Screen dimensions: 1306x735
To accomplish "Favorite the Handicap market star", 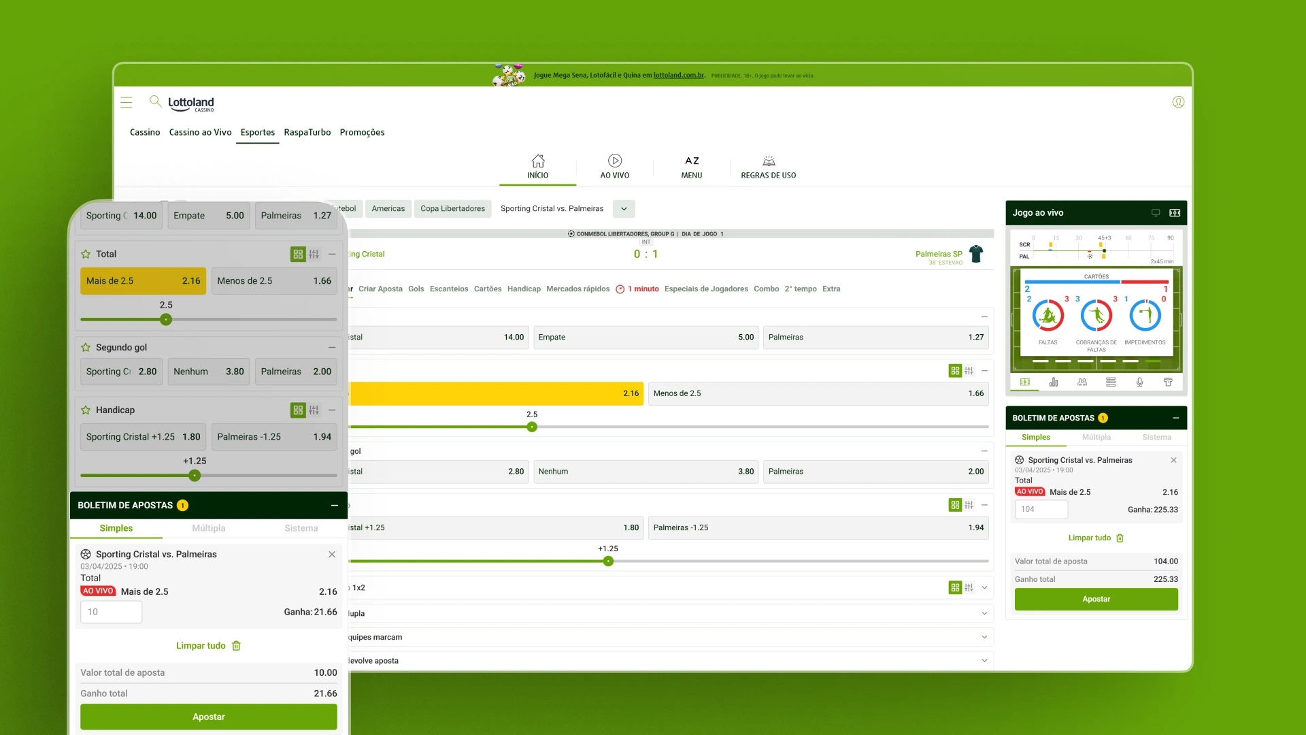I will pos(86,410).
